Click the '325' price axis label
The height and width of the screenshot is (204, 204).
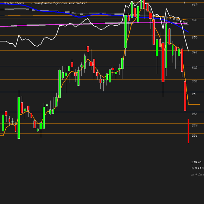pos(195,68)
